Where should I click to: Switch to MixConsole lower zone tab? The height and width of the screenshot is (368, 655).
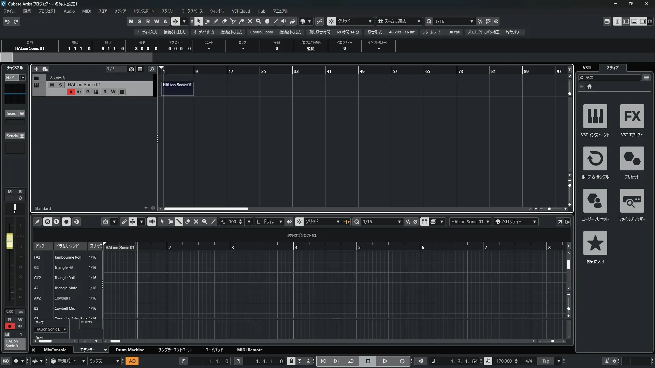coord(55,350)
